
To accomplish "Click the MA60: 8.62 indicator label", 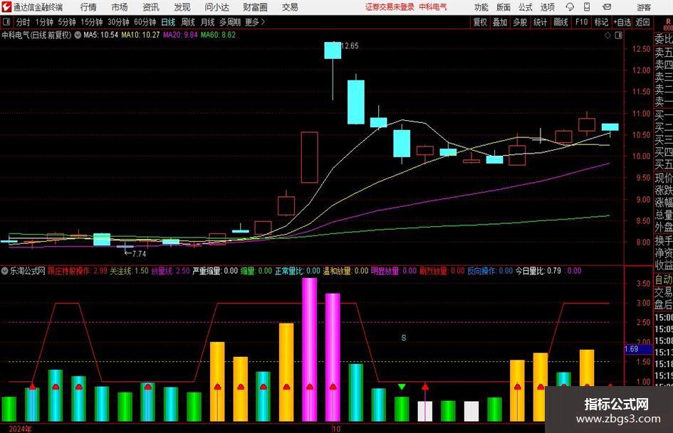I will tap(218, 35).
